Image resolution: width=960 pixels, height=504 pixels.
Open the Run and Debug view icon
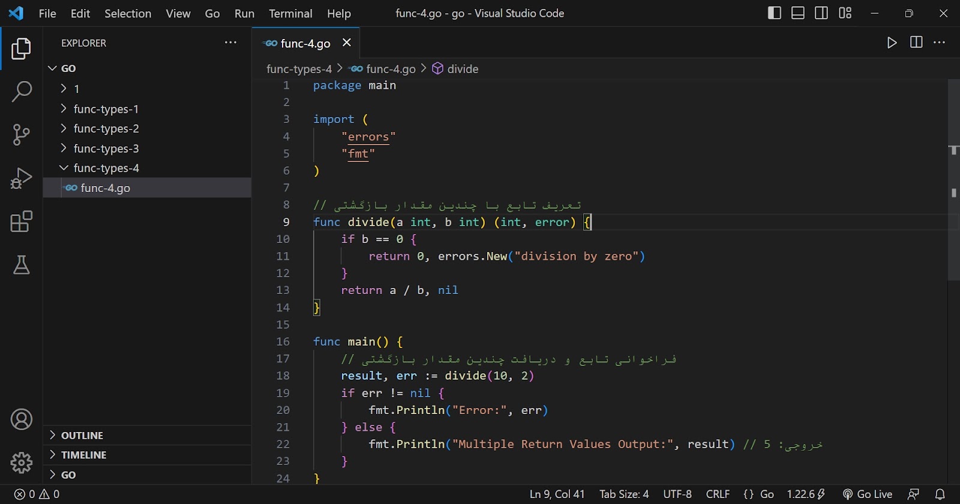pos(21,178)
